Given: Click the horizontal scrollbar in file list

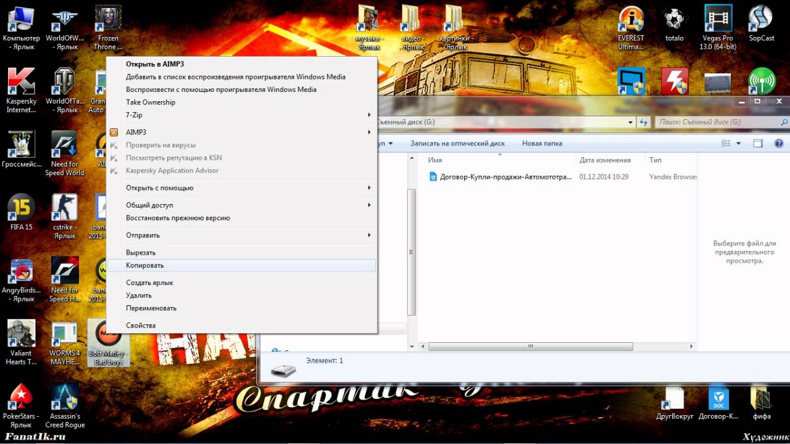Looking at the screenshot, I should point(531,347).
